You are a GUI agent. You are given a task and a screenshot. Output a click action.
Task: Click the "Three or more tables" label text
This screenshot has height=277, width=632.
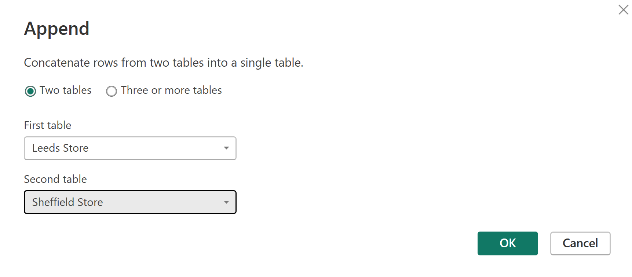coord(171,90)
